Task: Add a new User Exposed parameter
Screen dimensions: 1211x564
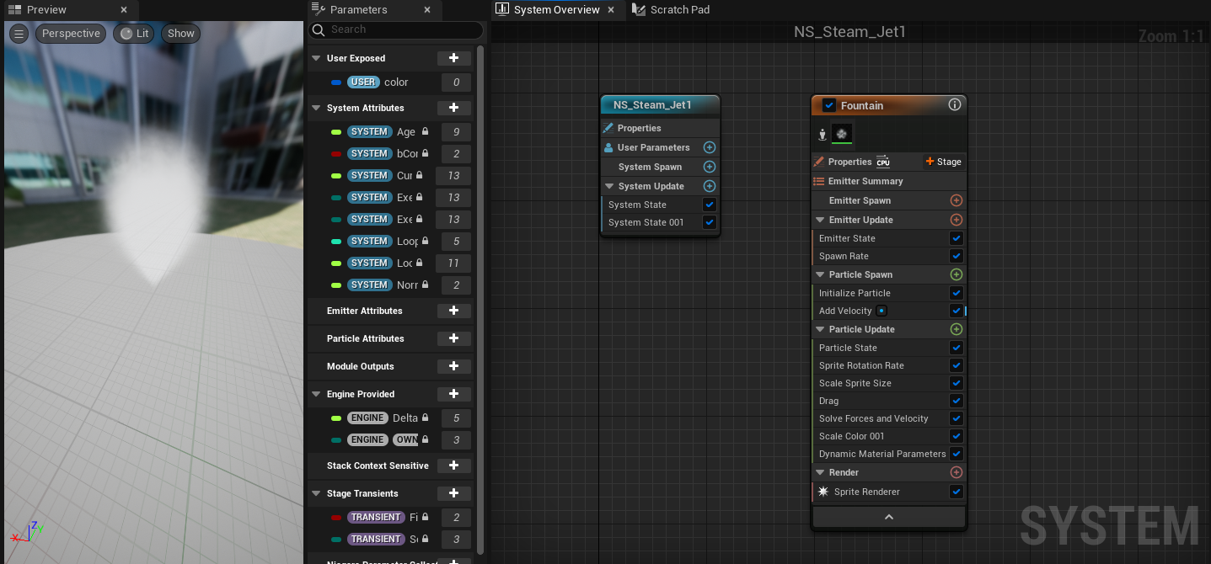Action: 453,58
